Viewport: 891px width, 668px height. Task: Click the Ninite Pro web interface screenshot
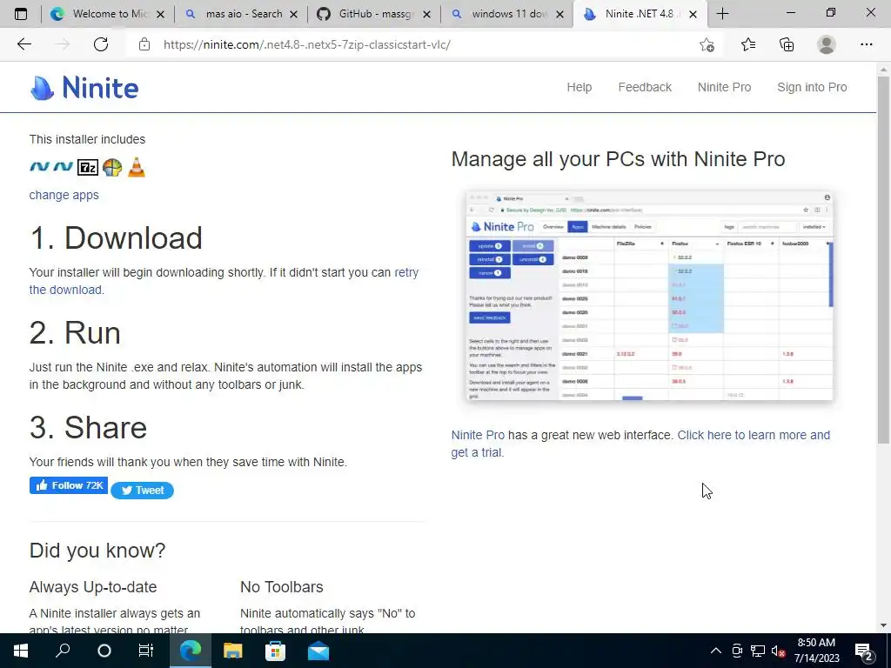click(649, 296)
